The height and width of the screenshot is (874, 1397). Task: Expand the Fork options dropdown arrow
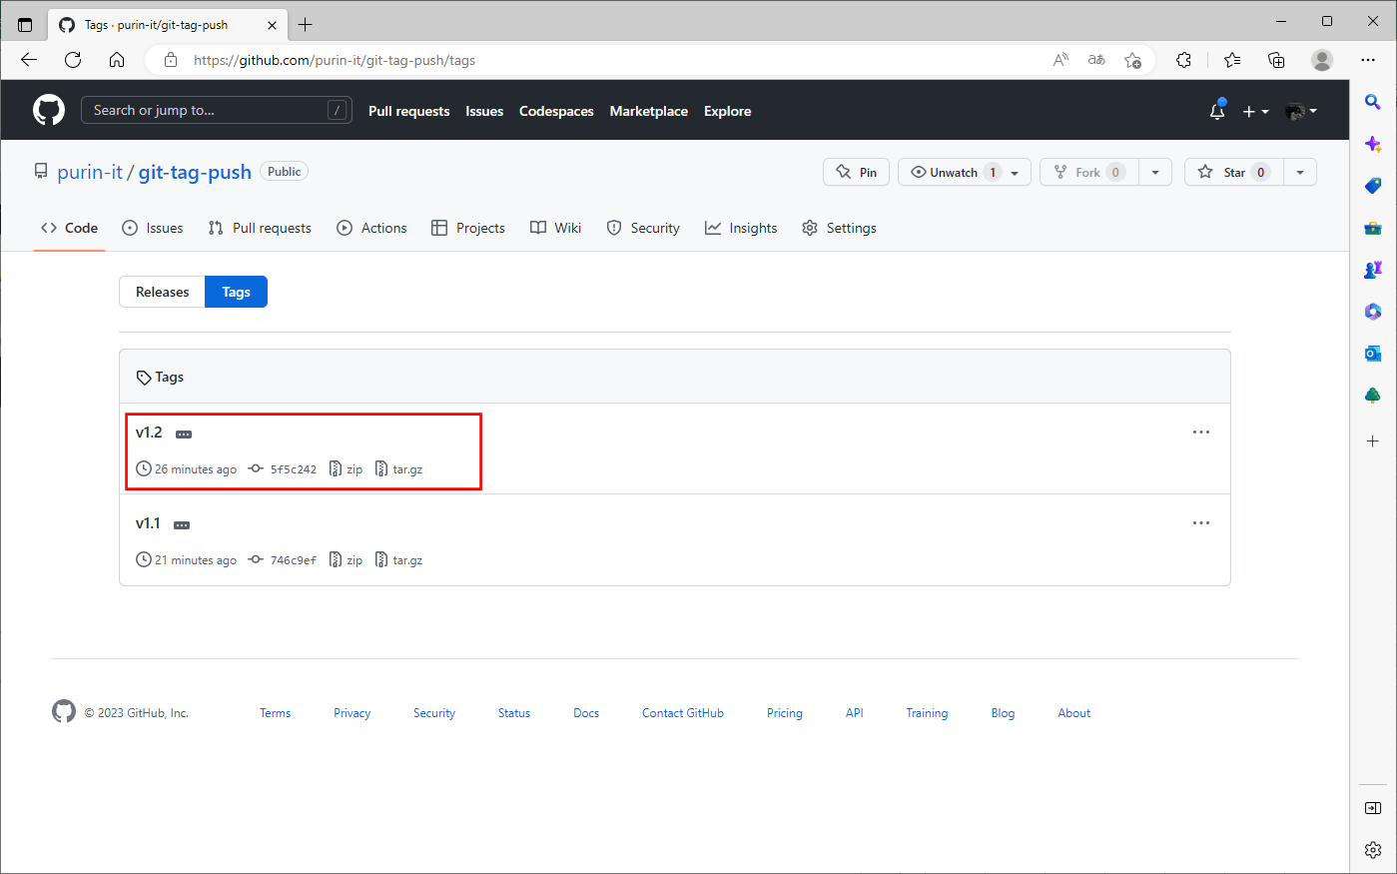1155,172
